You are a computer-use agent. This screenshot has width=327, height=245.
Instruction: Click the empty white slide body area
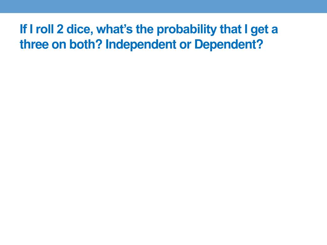(163, 146)
